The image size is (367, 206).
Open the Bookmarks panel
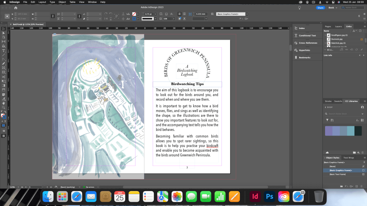(304, 57)
